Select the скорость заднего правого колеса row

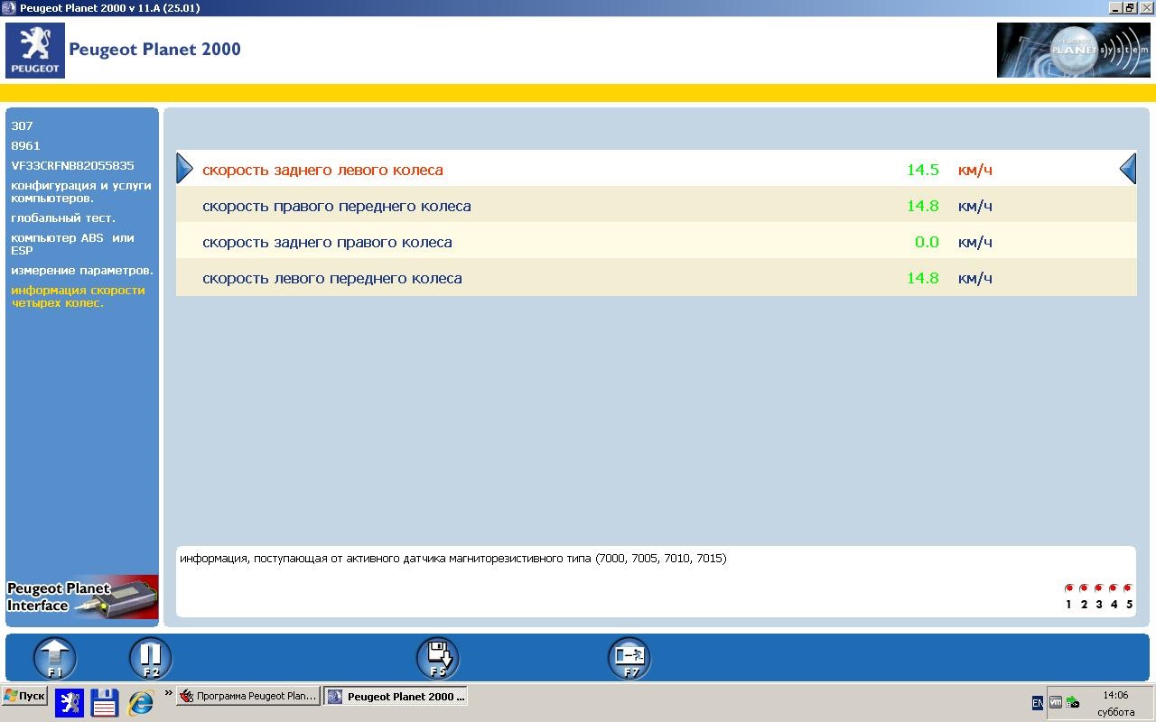[657, 241]
